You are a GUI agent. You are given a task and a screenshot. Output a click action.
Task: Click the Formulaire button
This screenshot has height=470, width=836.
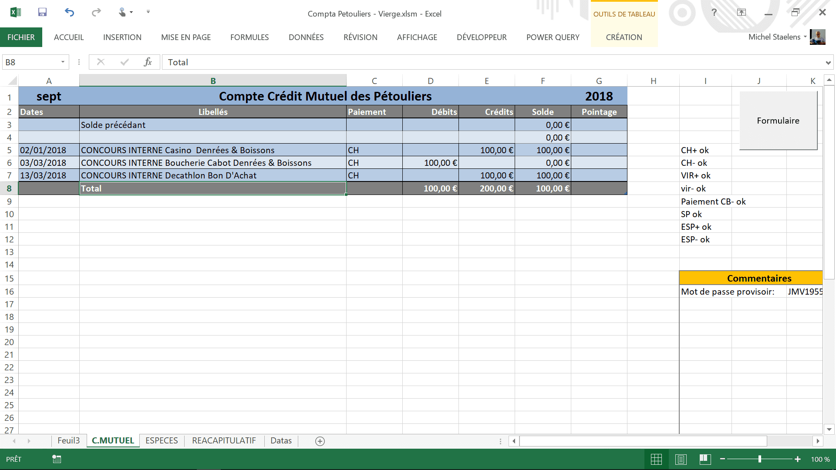(778, 121)
